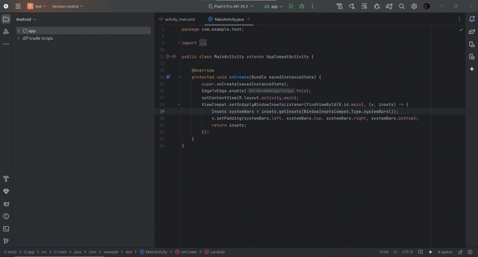Expand the Gradle Scripts tree node
478x257 pixels.
click(x=18, y=38)
